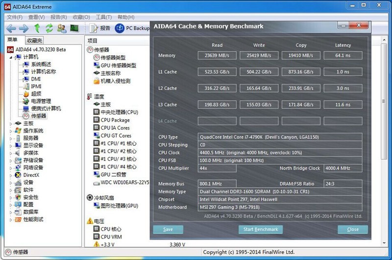Click the Memory Read value 23639 MB/s
The width and height of the screenshot is (392, 260).
pyautogui.click(x=217, y=55)
